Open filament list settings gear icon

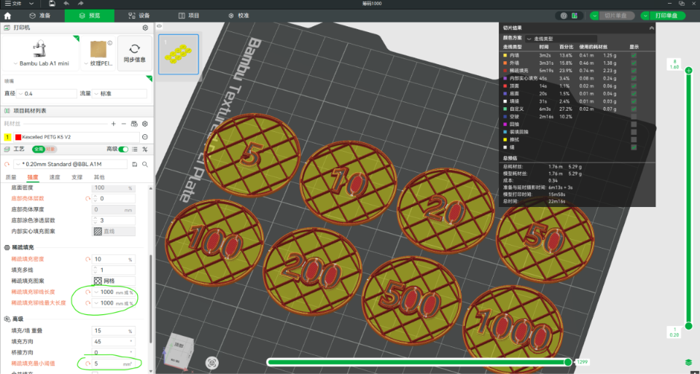point(145,124)
